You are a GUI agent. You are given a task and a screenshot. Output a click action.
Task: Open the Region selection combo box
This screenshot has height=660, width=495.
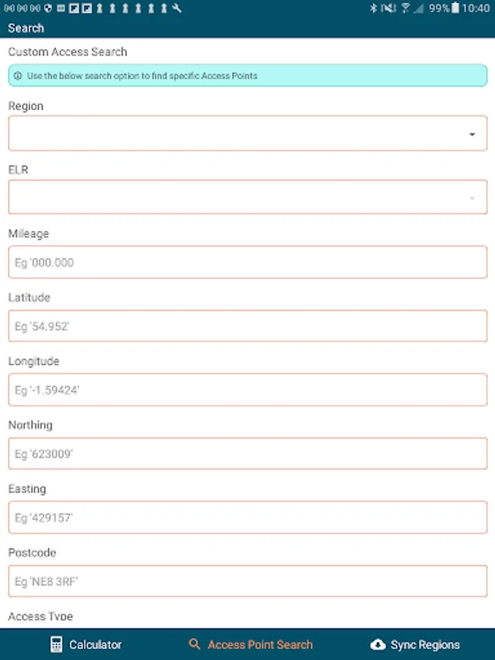[235, 133]
